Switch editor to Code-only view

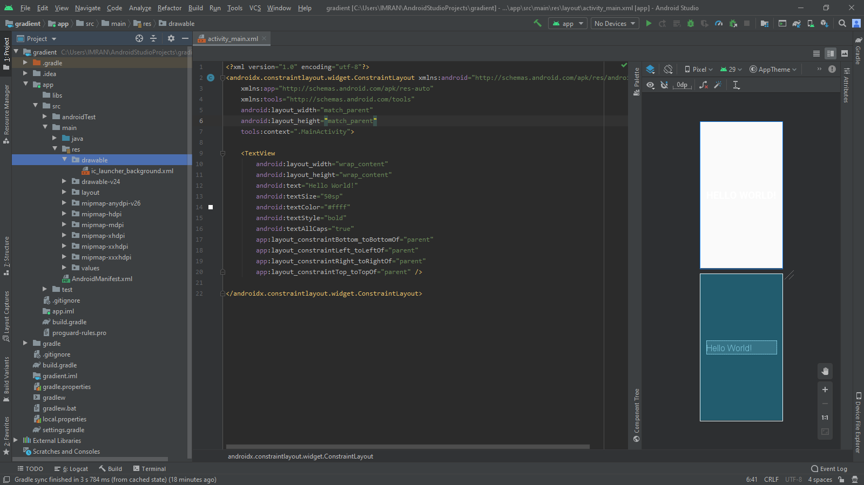816,53
